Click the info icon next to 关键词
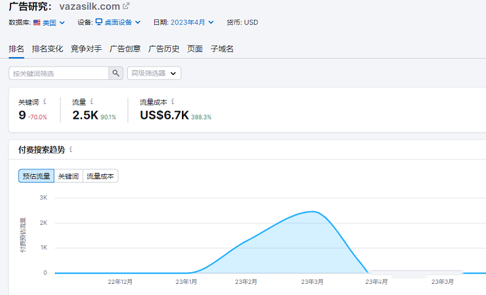 (44, 101)
